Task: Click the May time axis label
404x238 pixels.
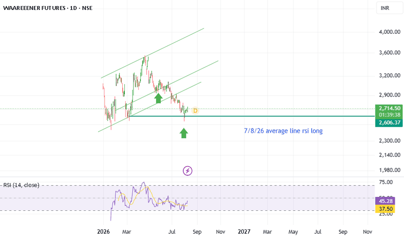Action: [x=293, y=232]
